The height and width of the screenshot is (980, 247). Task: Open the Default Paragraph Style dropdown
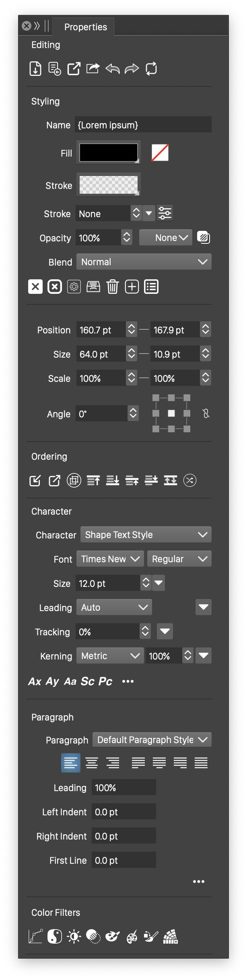pyautogui.click(x=152, y=740)
